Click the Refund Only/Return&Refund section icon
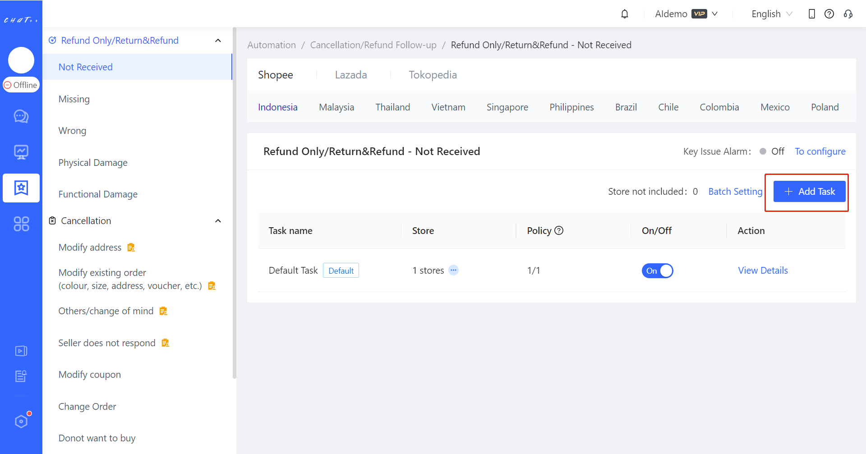Viewport: 866px width, 454px height. point(52,40)
